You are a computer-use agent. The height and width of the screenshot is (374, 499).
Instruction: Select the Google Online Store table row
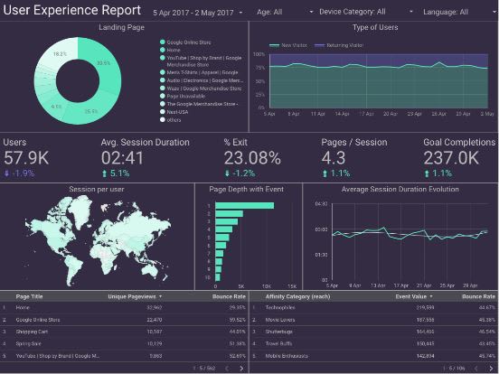[x=124, y=320]
